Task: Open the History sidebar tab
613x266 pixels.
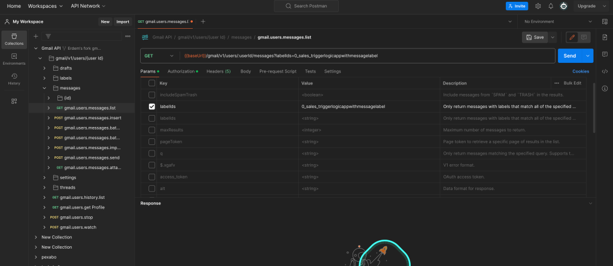Action: tap(14, 80)
